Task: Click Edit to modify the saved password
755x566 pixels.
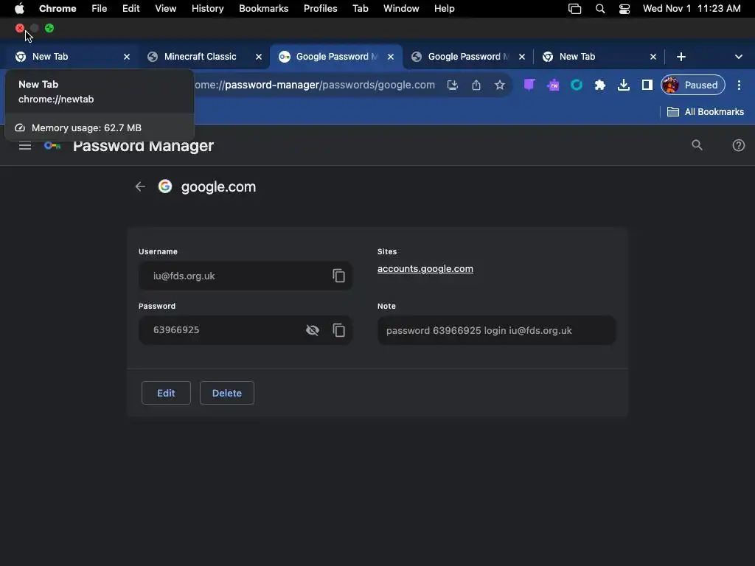Action: tap(166, 393)
